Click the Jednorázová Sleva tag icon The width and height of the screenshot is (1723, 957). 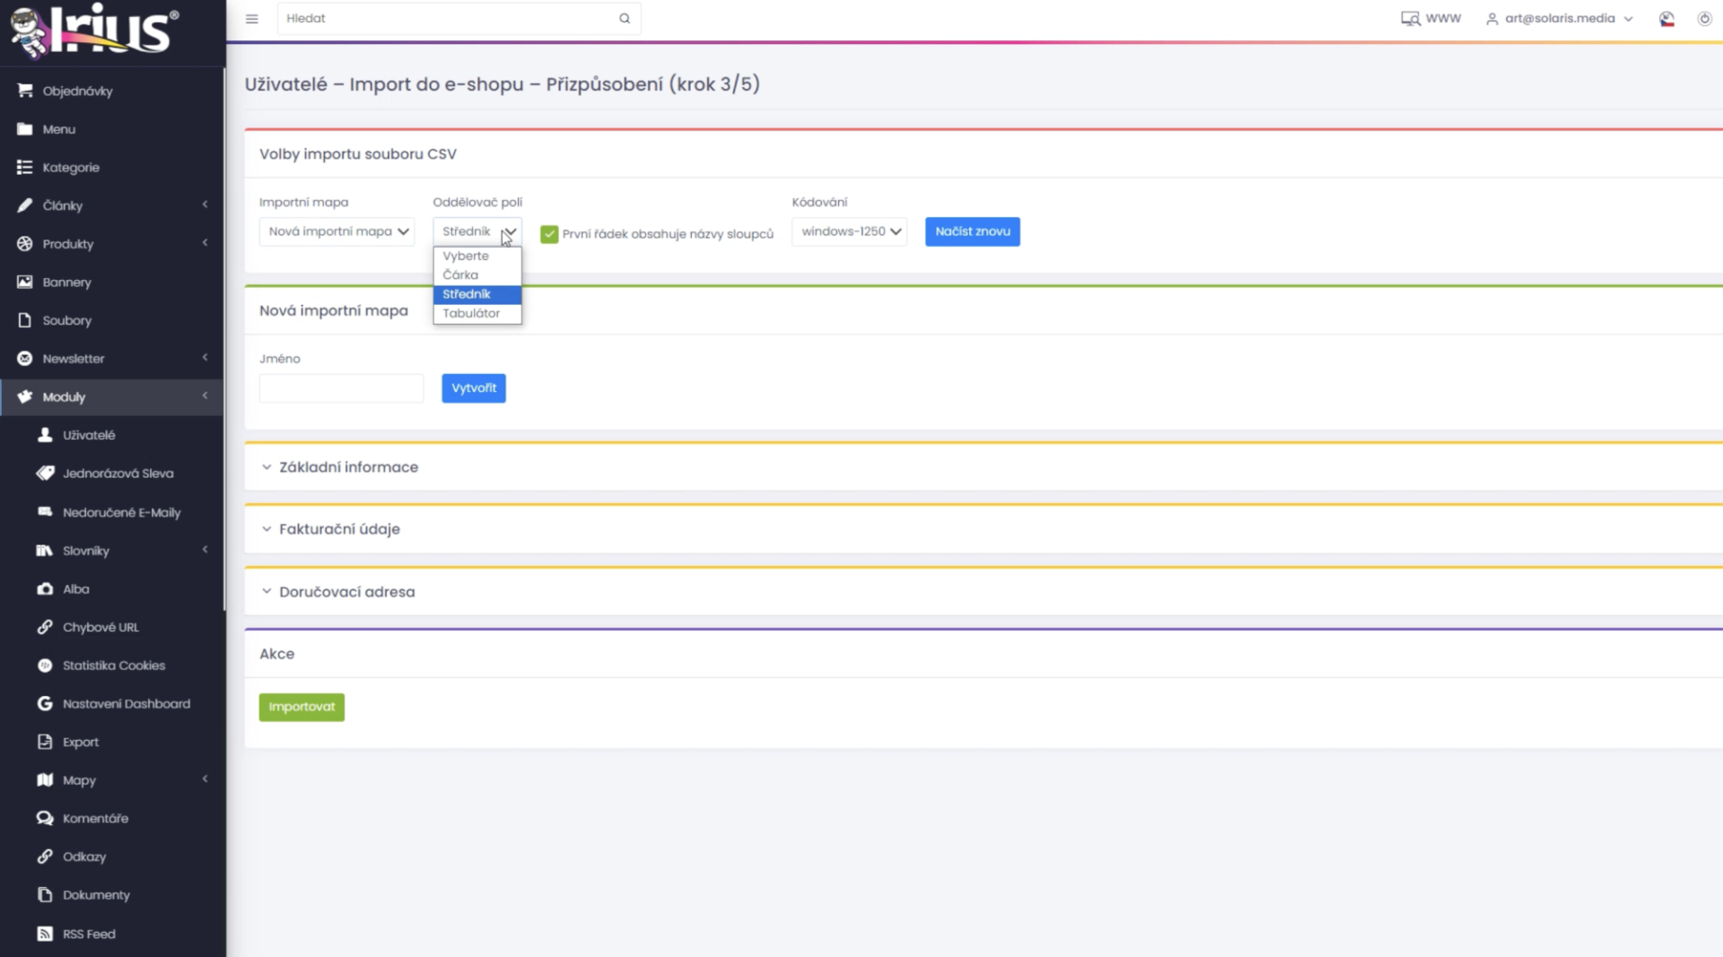pyautogui.click(x=45, y=474)
